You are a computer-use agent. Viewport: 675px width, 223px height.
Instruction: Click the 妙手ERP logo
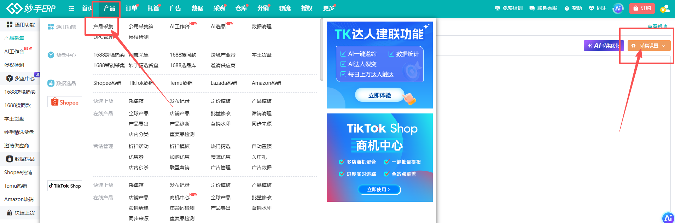(x=31, y=8)
